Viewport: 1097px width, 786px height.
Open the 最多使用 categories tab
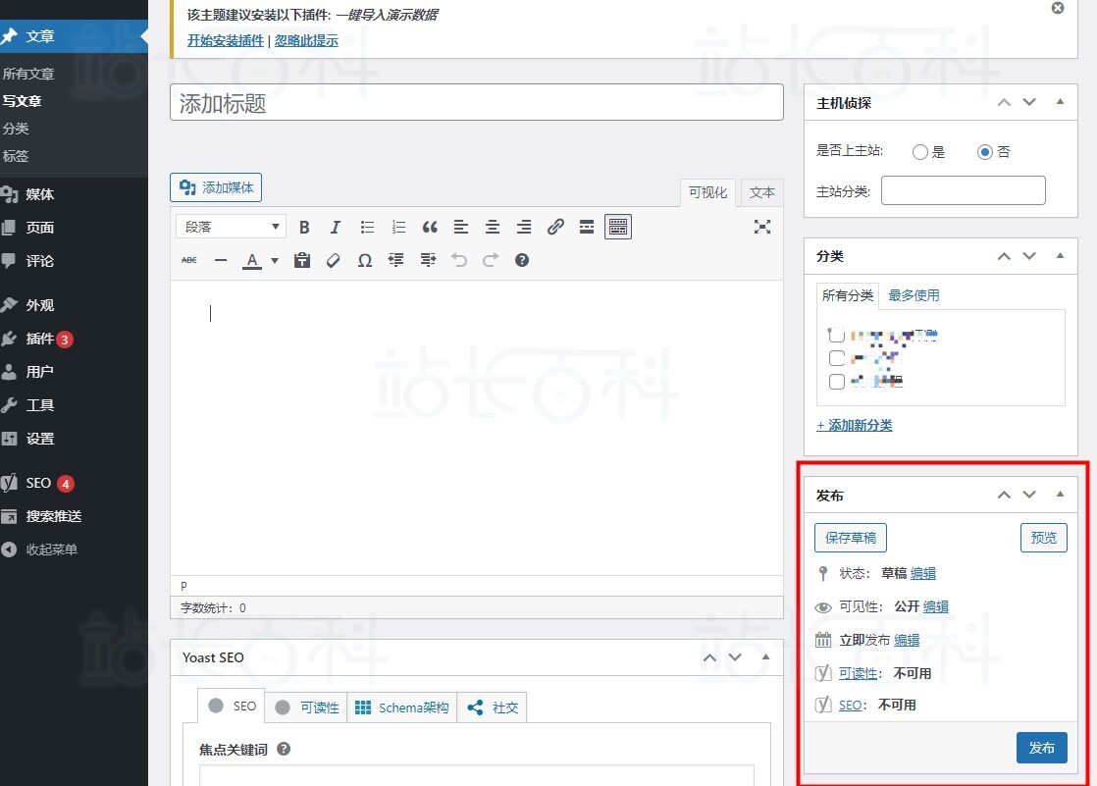(x=914, y=295)
